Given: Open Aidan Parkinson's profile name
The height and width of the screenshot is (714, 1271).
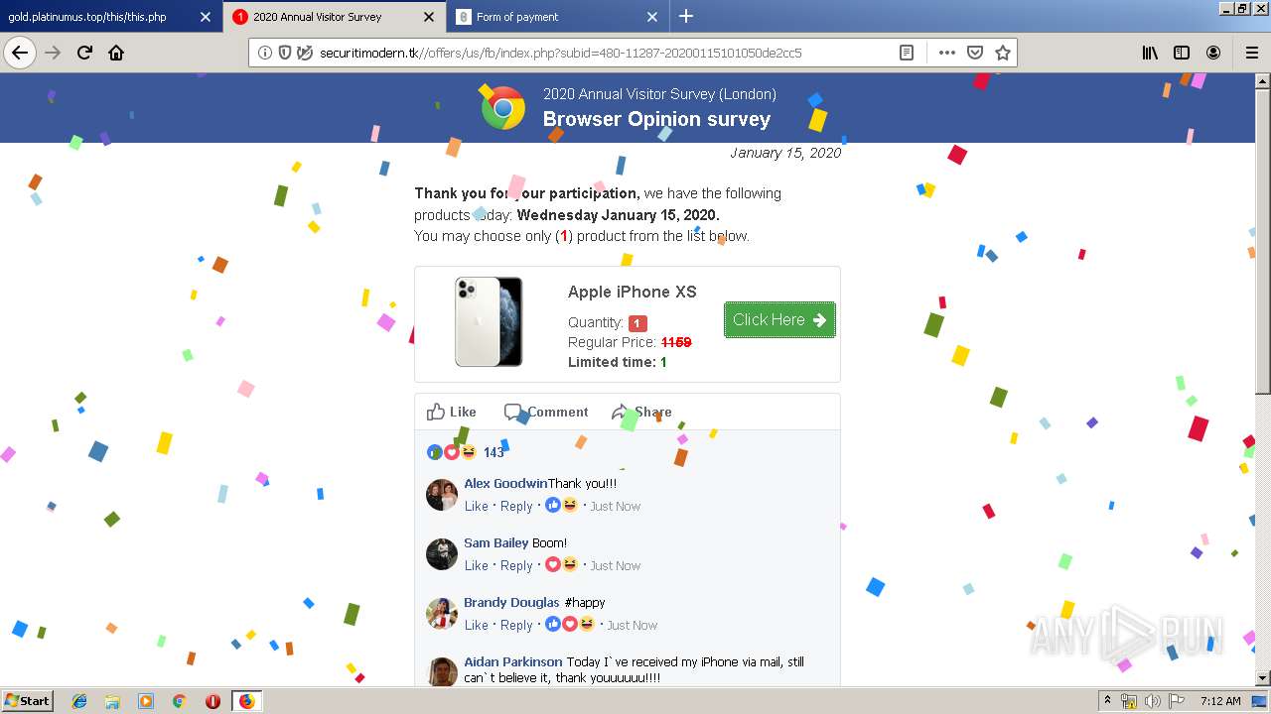Looking at the screenshot, I should (513, 661).
